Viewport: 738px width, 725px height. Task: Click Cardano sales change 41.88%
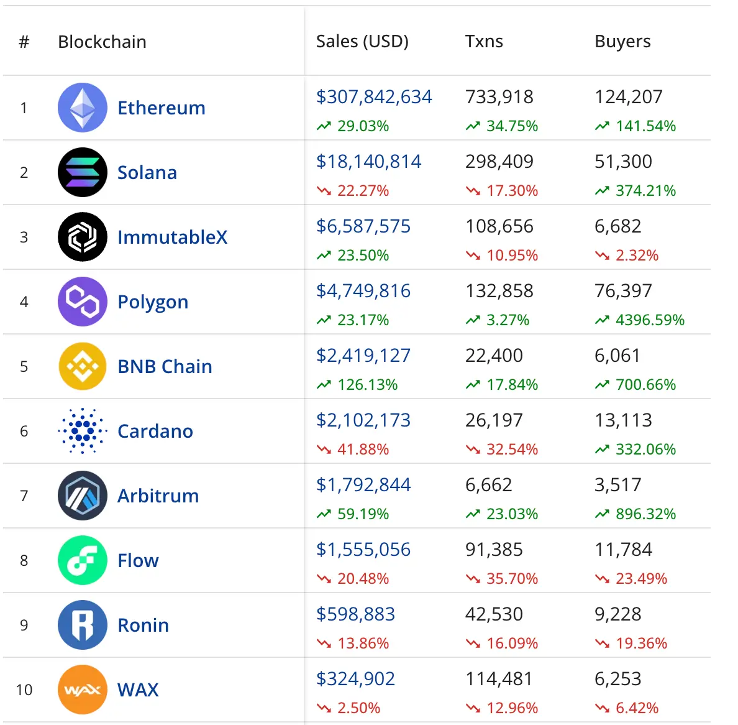point(353,449)
